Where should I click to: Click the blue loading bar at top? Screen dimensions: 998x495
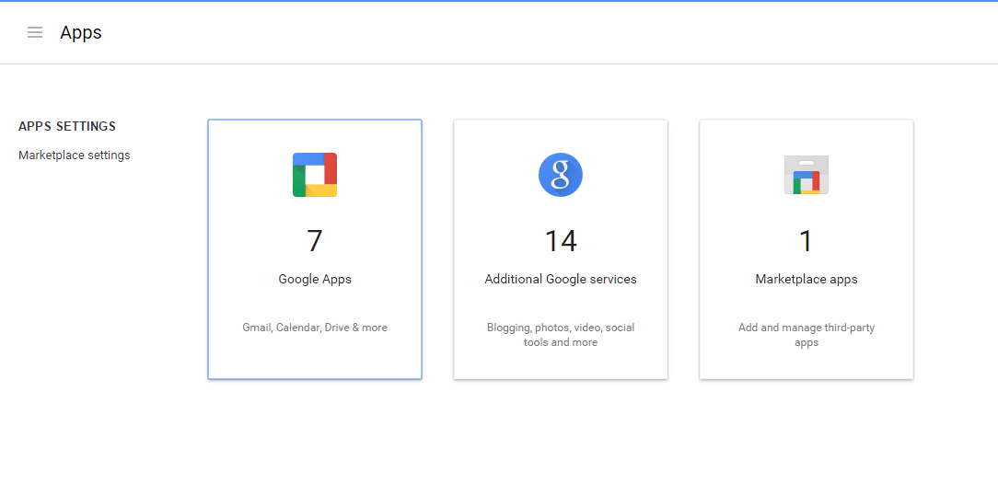(499, 1)
